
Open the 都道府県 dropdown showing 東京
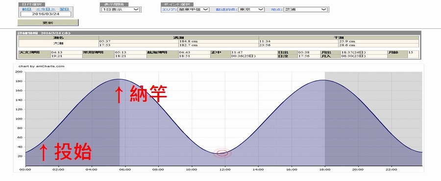(251, 10)
